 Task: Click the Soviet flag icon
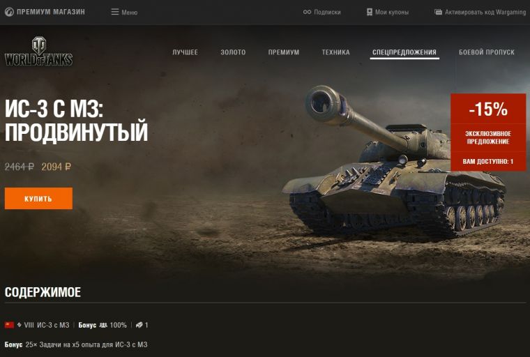pyautogui.click(x=10, y=325)
